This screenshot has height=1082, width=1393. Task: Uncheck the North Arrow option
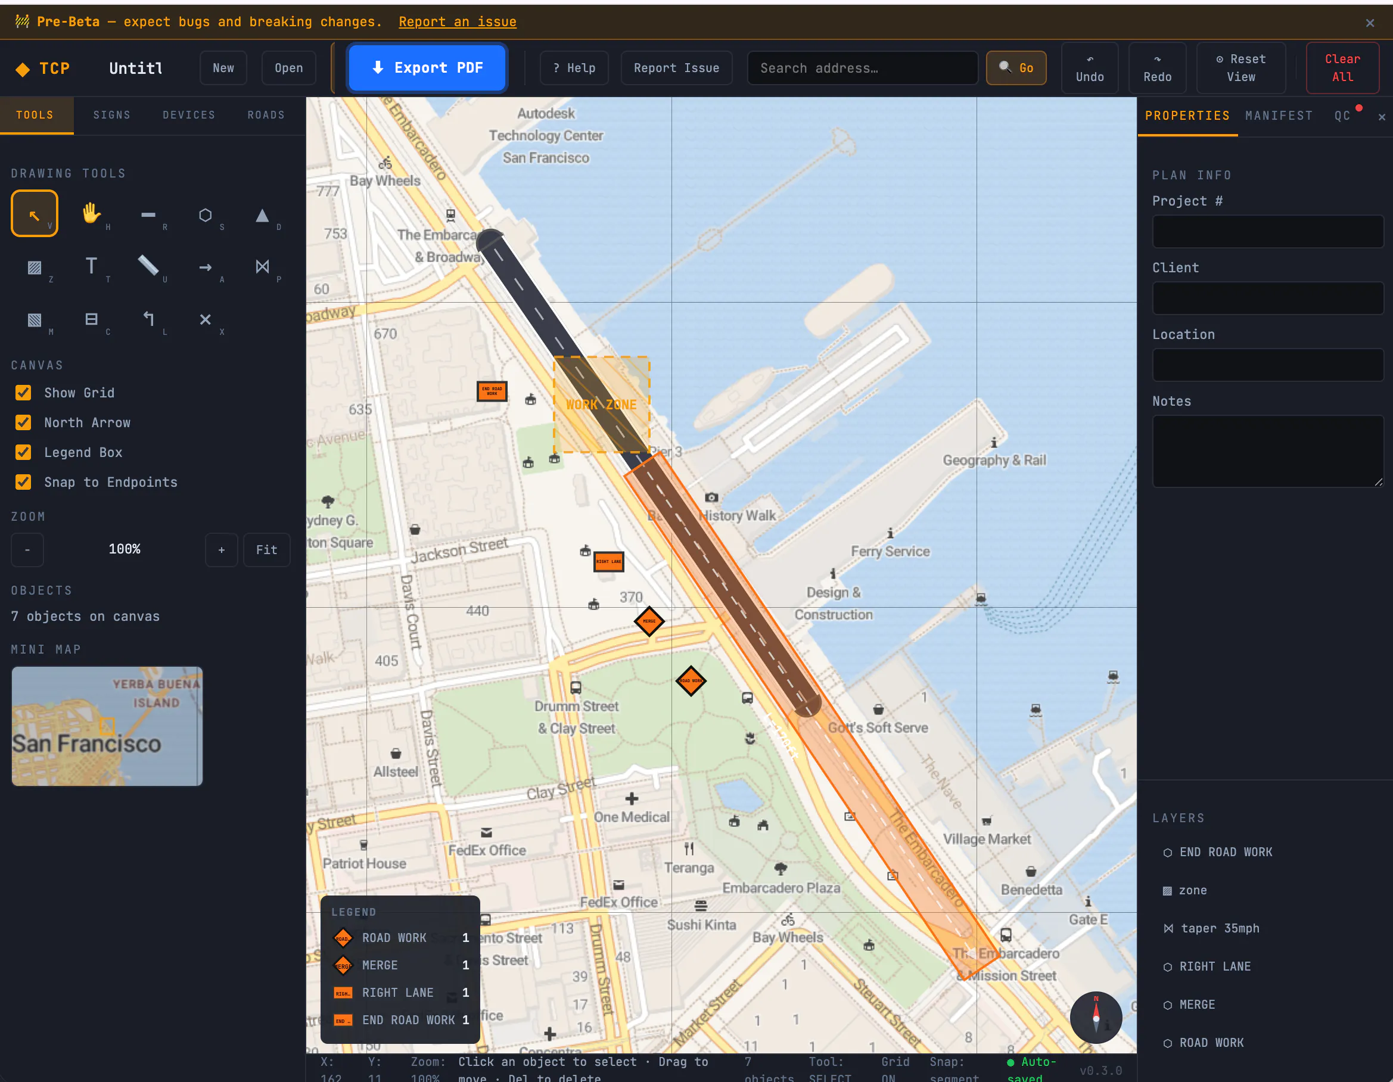(x=24, y=422)
